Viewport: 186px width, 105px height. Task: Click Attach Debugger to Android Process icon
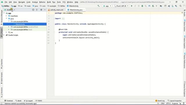(x=153, y=6)
